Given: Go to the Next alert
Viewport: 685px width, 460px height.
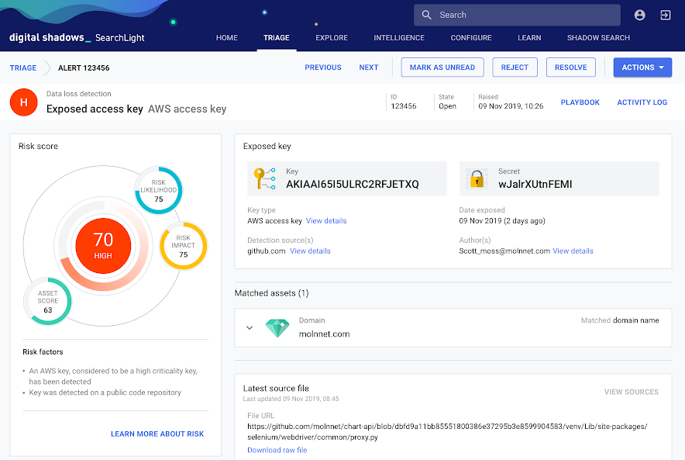Looking at the screenshot, I should [368, 67].
